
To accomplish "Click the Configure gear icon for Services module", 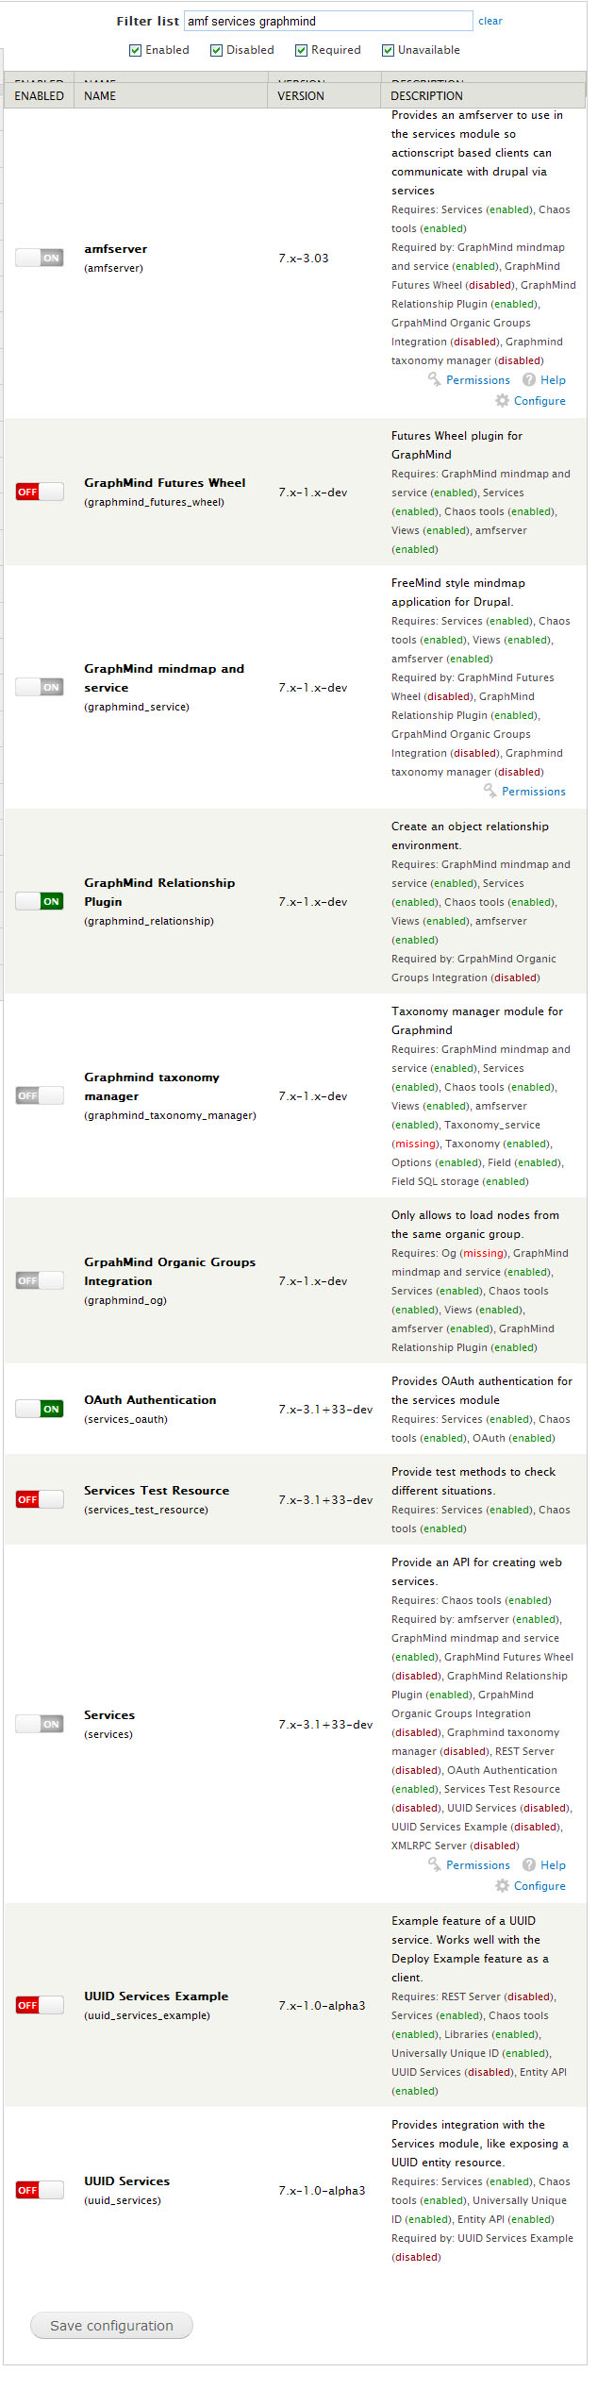I will [x=502, y=1885].
